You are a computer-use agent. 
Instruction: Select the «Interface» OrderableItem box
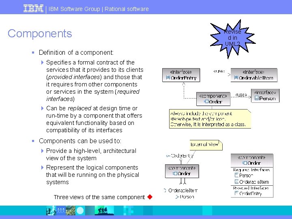click(x=254, y=75)
